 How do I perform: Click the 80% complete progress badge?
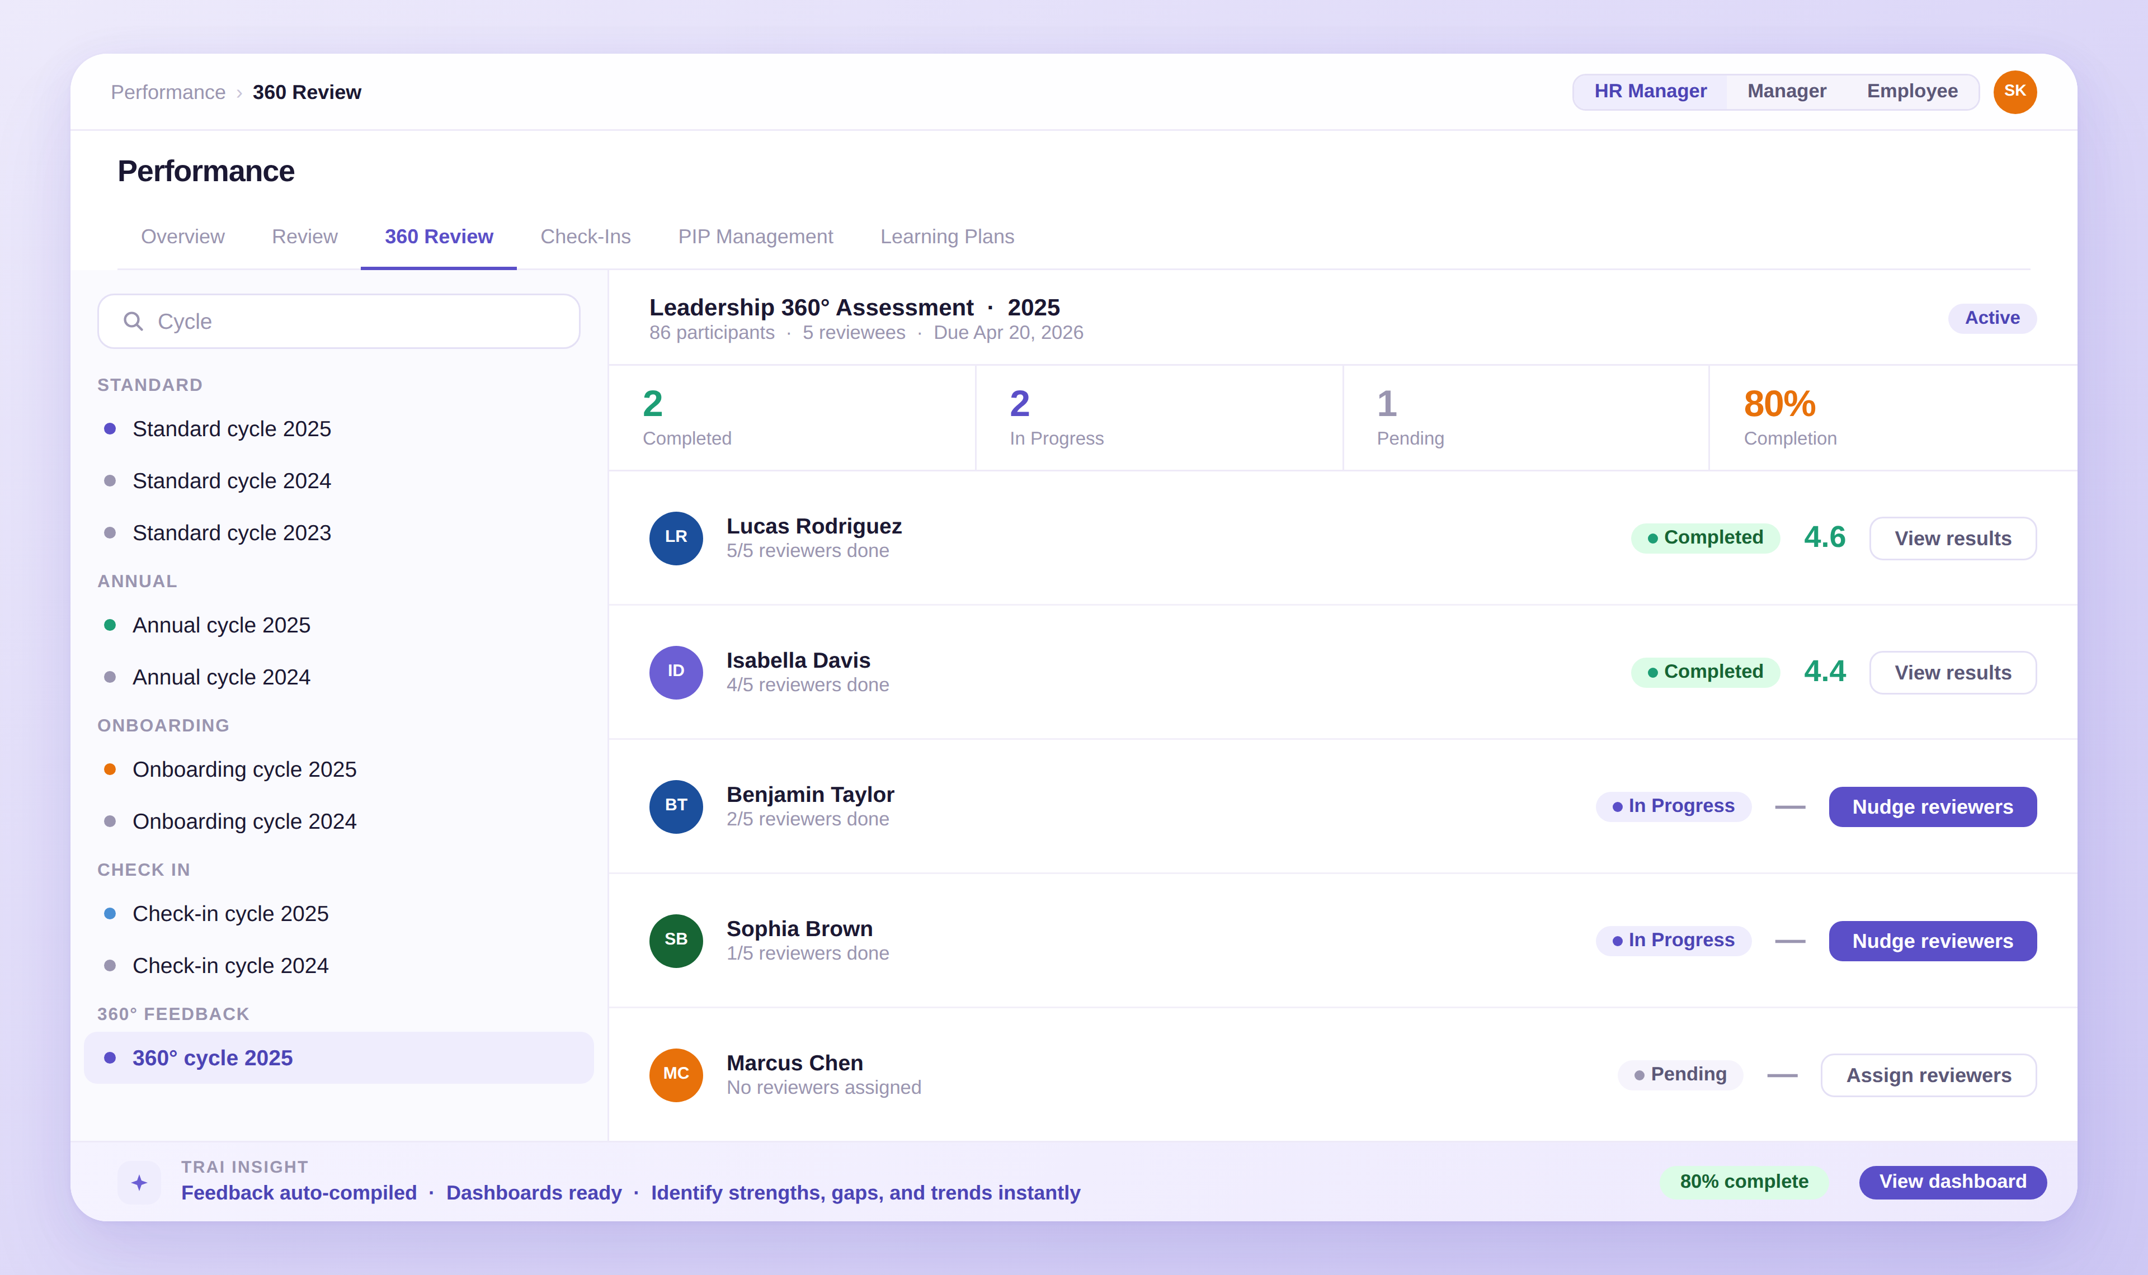1744,1182
